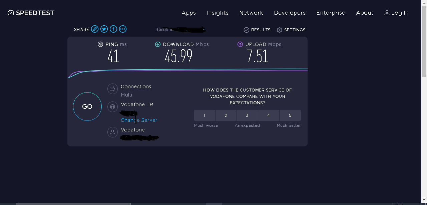Open the Insights menu

(x=218, y=13)
